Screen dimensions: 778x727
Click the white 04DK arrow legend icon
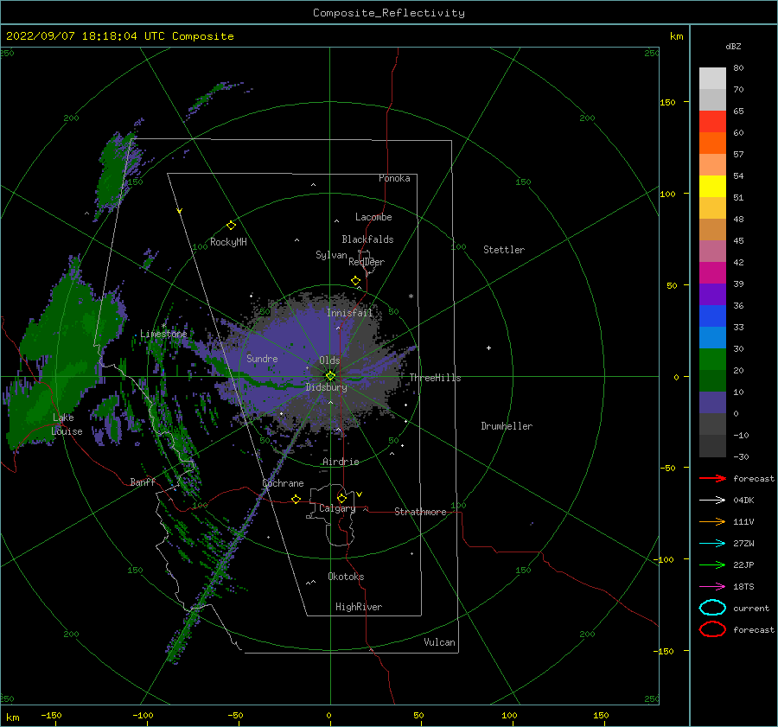(x=712, y=500)
